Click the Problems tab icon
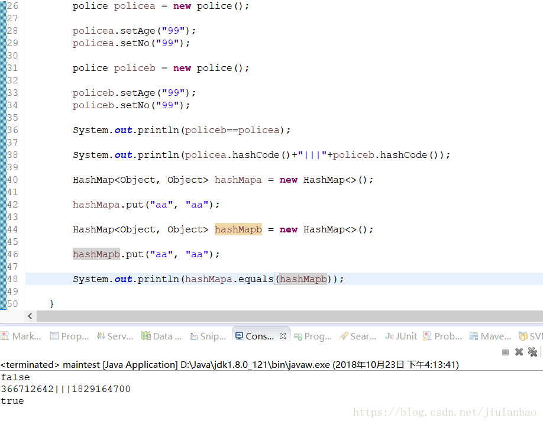Image resolution: width=543 pixels, height=424 pixels. click(x=427, y=336)
